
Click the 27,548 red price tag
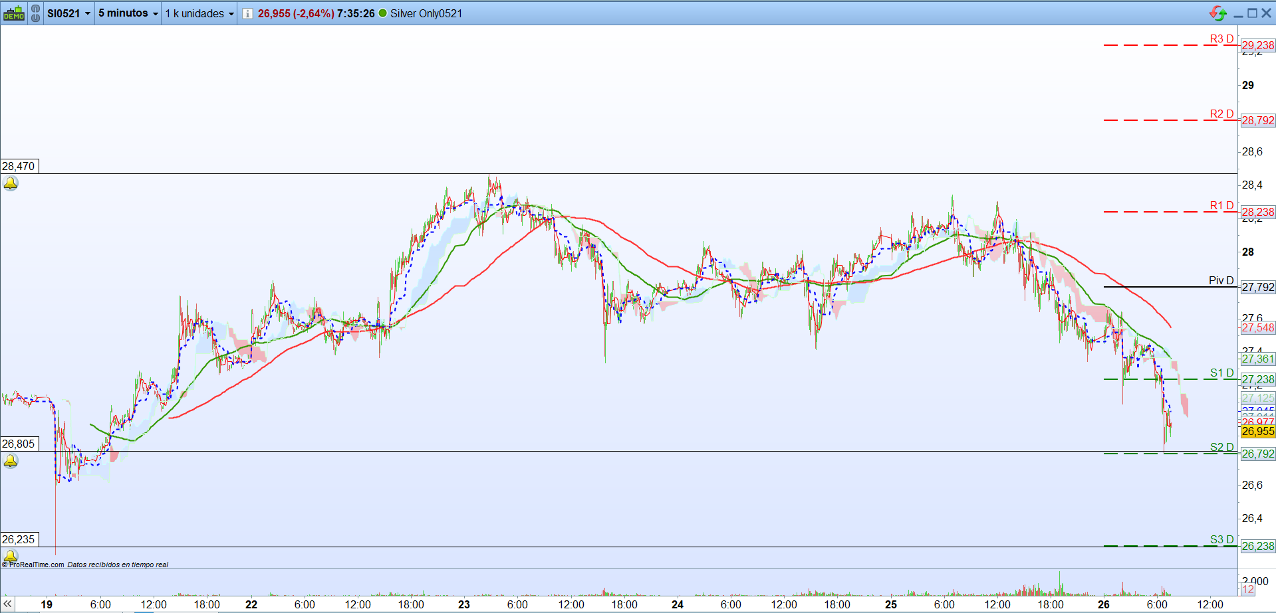[1258, 327]
